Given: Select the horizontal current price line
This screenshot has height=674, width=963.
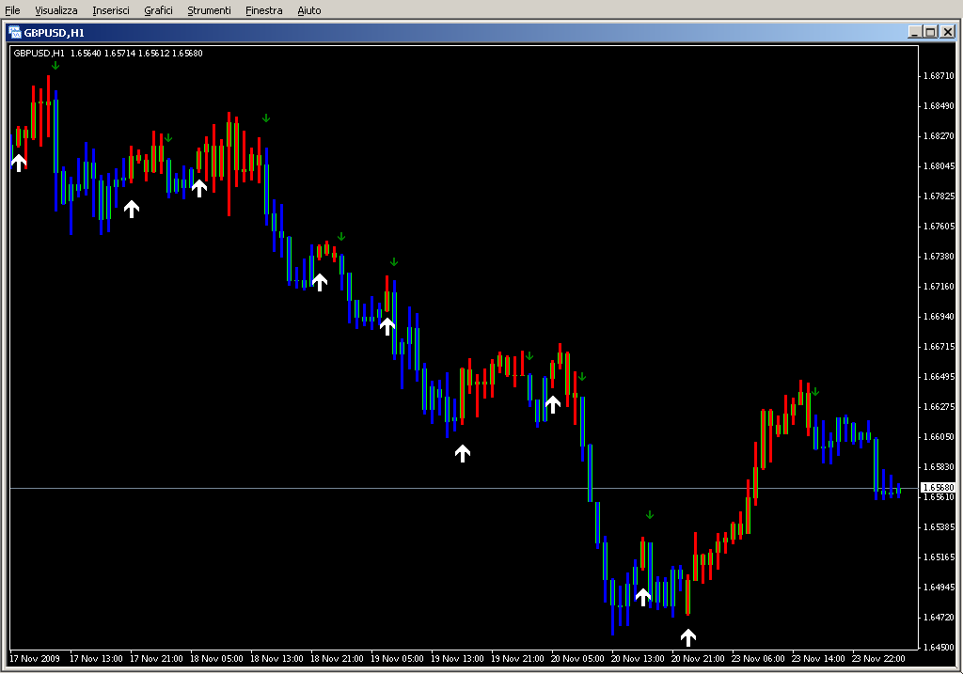Looking at the screenshot, I should (464, 488).
